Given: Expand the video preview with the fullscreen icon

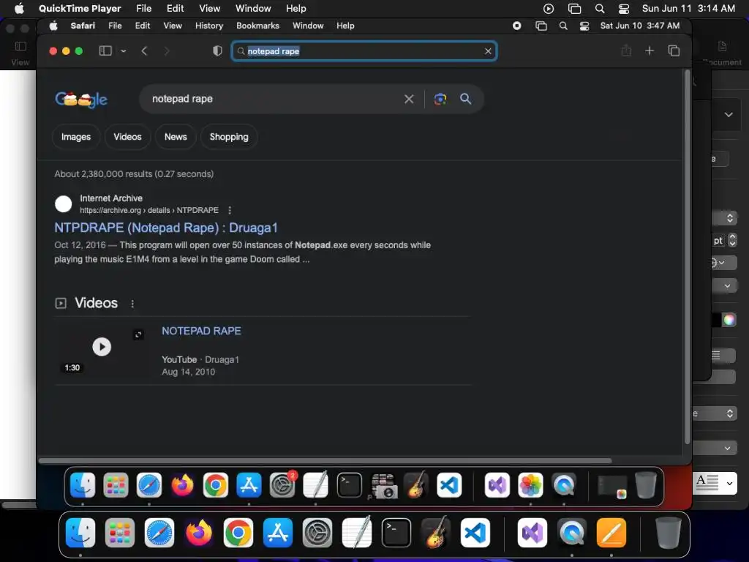Looking at the screenshot, I should 138,334.
